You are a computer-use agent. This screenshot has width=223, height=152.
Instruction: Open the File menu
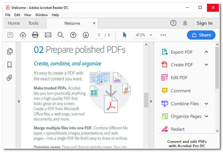[8, 15]
